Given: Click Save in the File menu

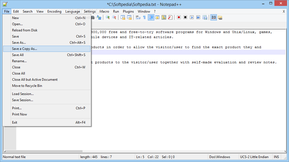Looking at the screenshot, I should pyautogui.click(x=47, y=36).
